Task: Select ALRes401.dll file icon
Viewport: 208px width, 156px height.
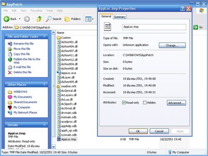Action: 59,42
